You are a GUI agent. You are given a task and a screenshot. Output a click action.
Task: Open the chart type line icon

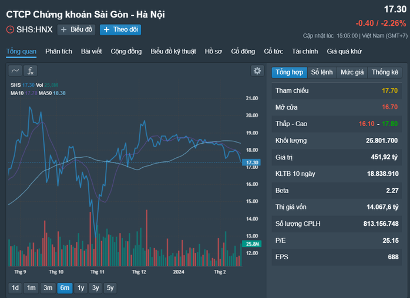tap(15, 71)
